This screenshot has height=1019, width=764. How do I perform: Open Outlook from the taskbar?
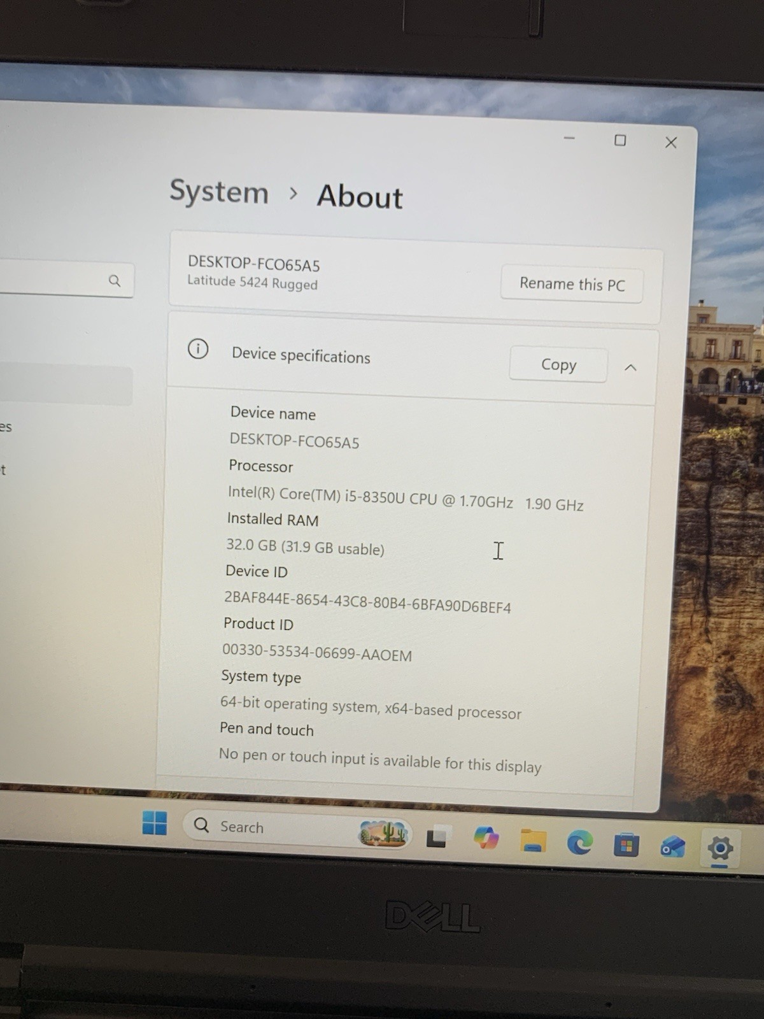672,847
